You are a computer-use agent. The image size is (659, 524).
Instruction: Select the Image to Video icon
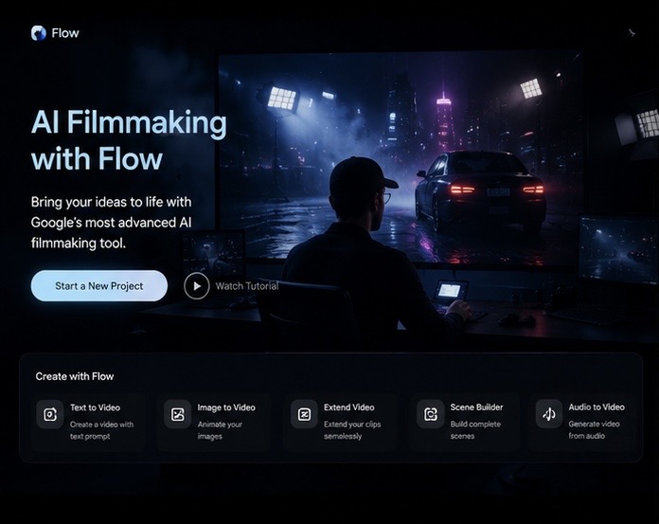(x=177, y=415)
